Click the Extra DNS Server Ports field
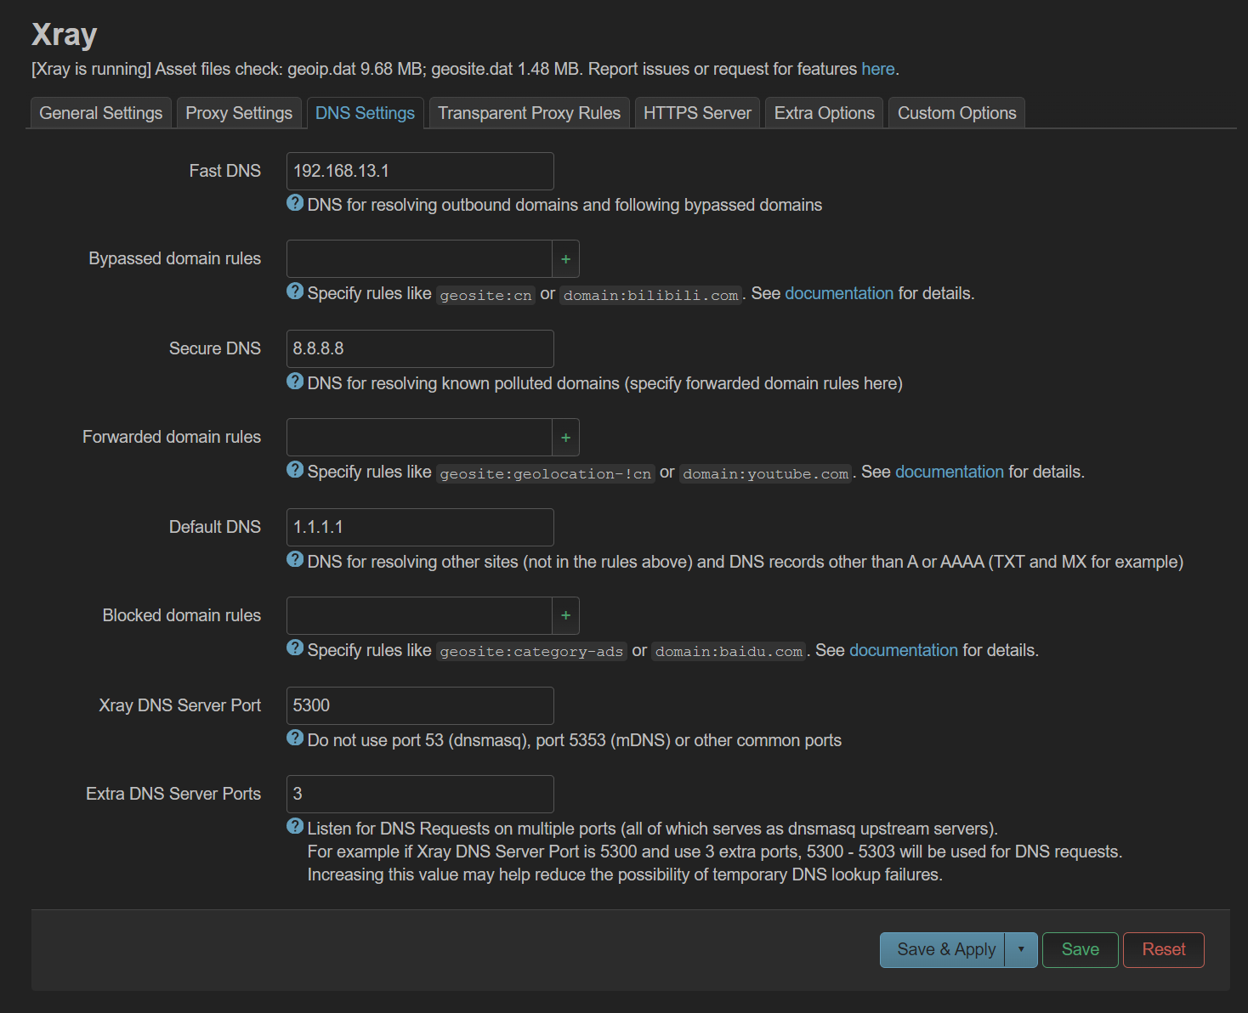The width and height of the screenshot is (1248, 1013). tap(420, 795)
